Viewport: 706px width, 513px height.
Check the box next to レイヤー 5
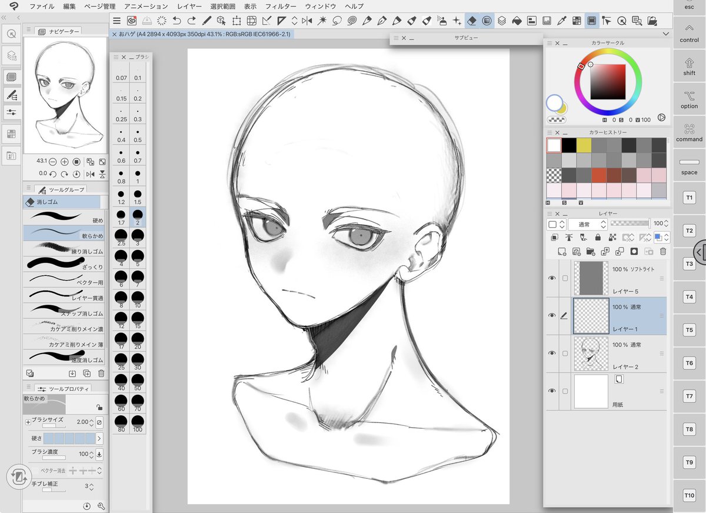click(x=565, y=278)
